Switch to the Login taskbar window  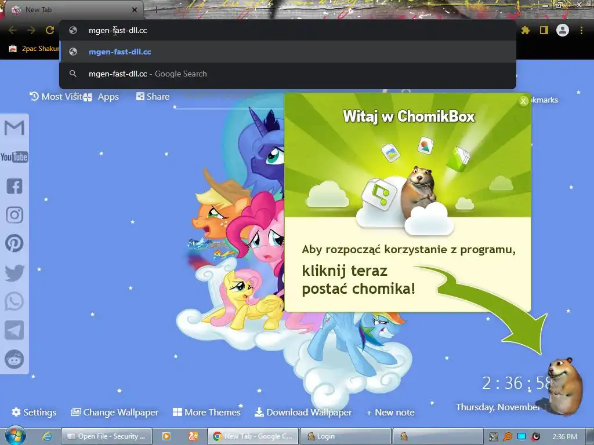[346, 436]
